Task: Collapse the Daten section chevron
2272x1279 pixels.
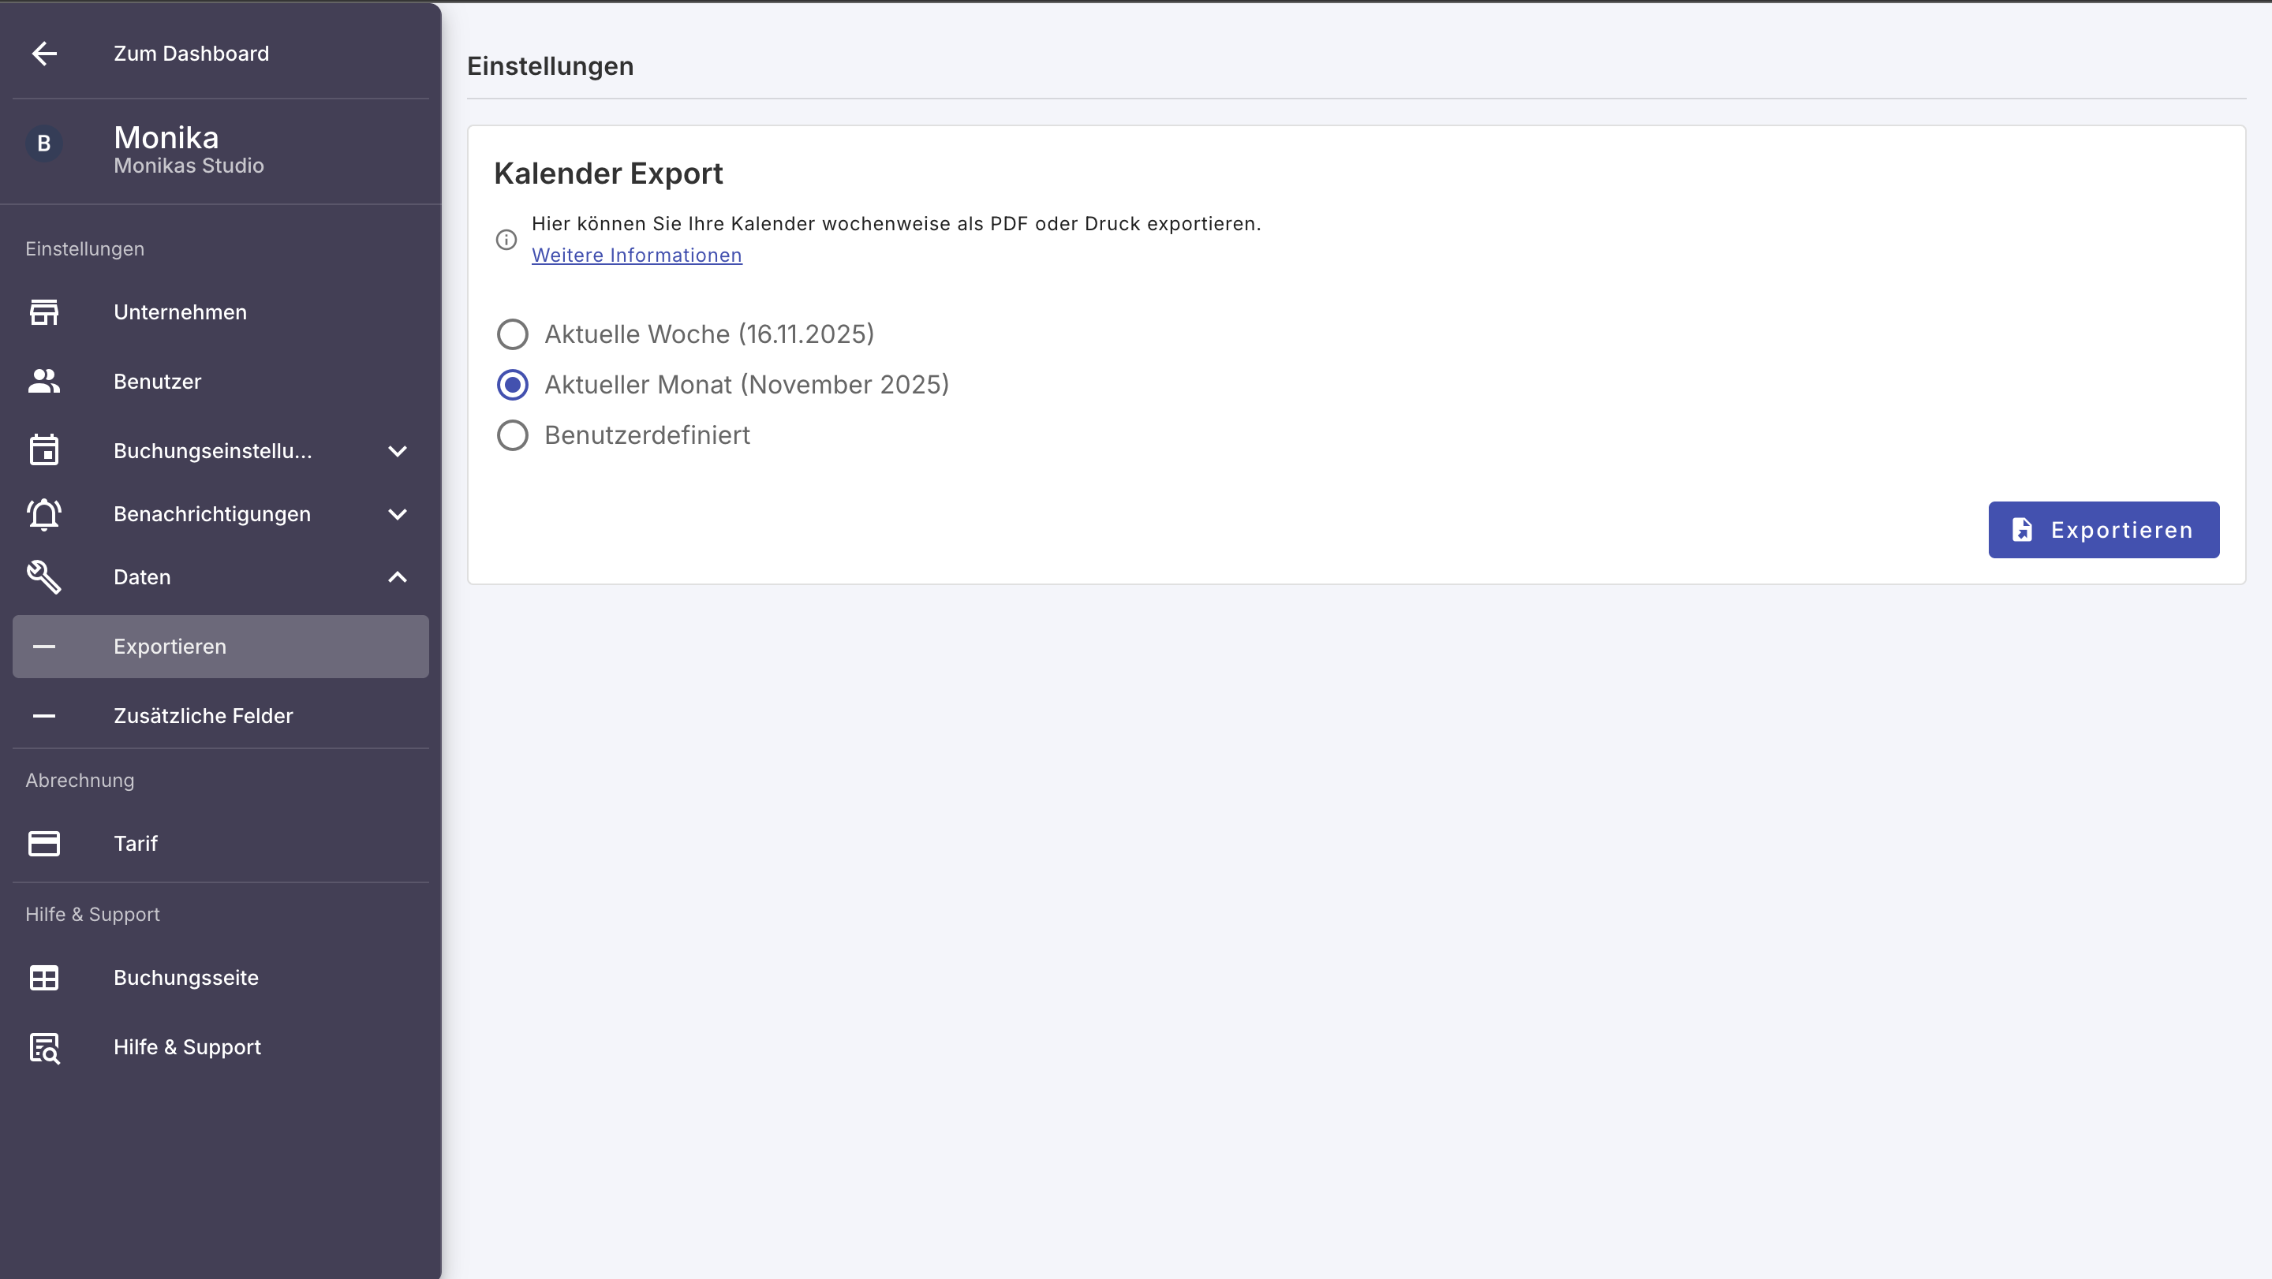Action: (398, 577)
